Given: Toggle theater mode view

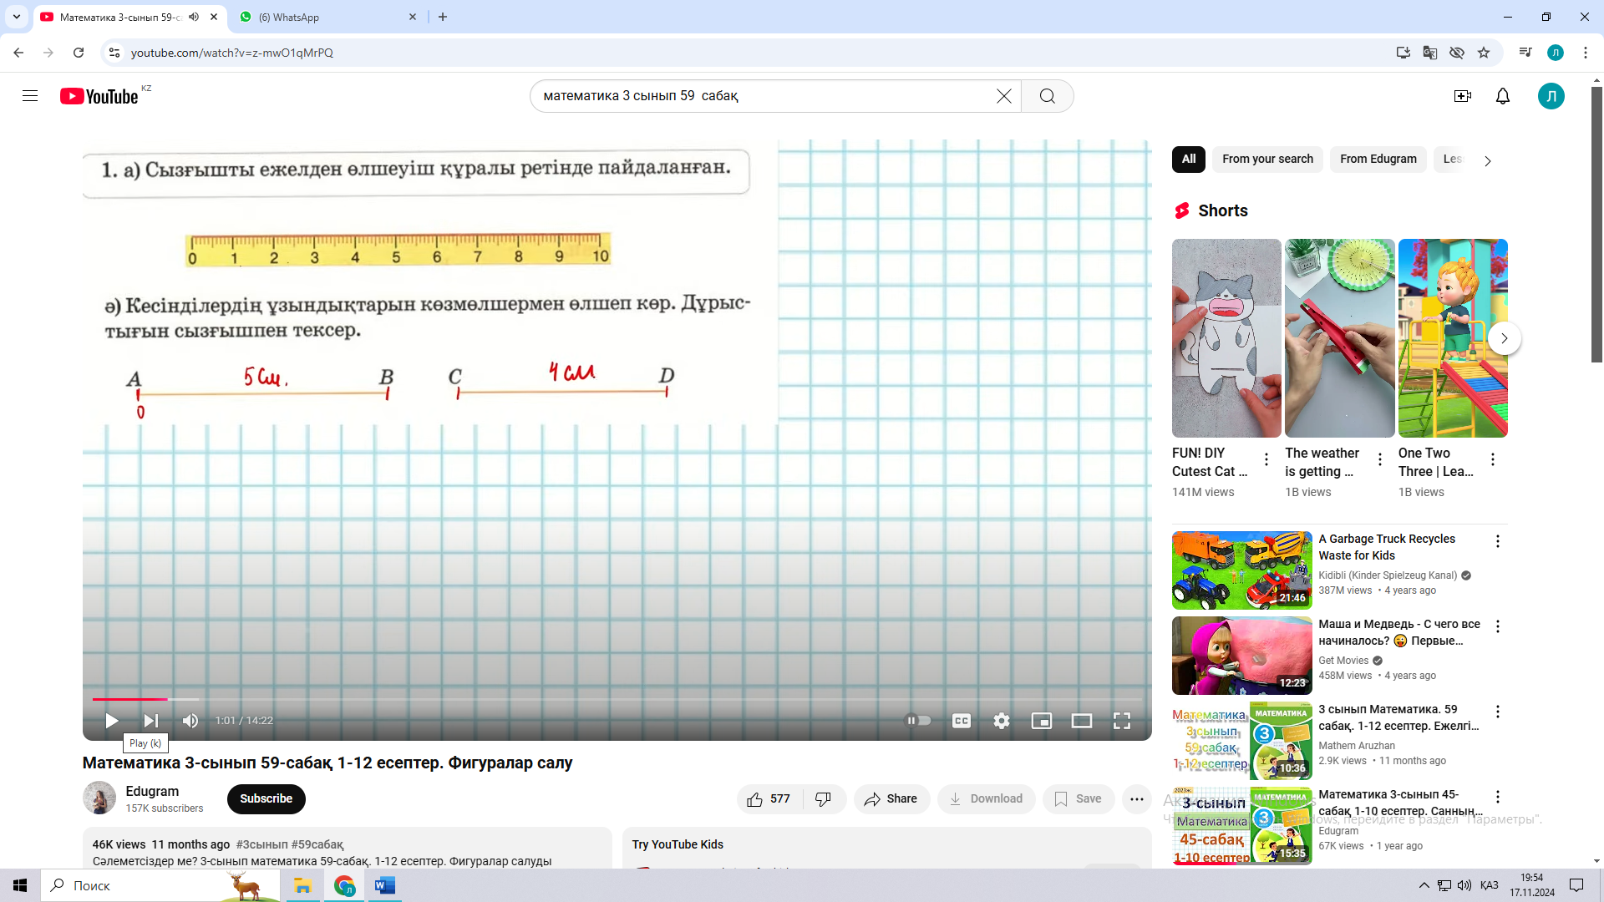Looking at the screenshot, I should tap(1081, 721).
